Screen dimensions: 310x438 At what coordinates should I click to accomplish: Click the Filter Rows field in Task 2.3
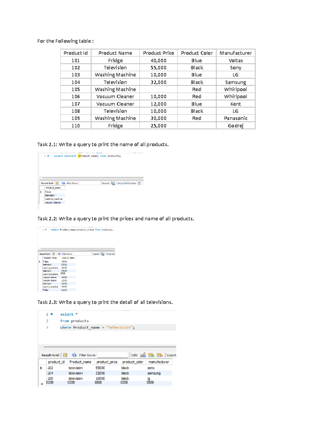(113, 355)
